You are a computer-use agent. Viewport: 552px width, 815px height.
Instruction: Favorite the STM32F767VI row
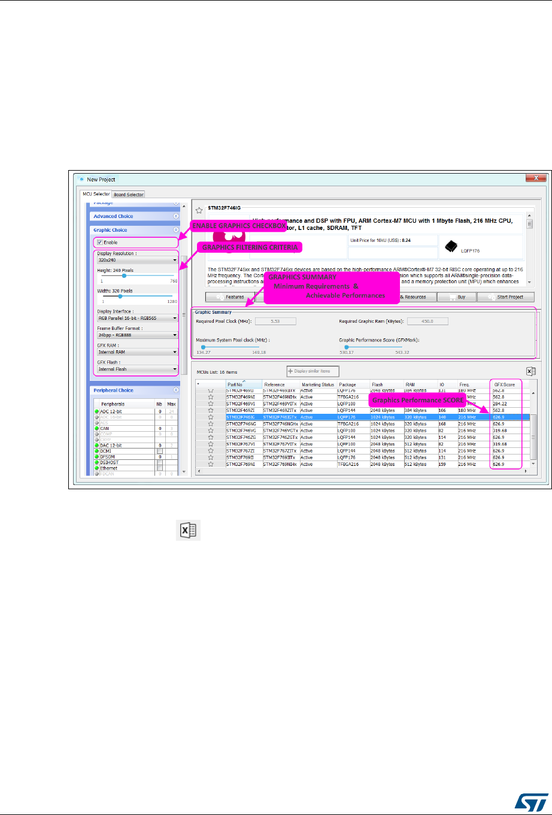pos(211,444)
